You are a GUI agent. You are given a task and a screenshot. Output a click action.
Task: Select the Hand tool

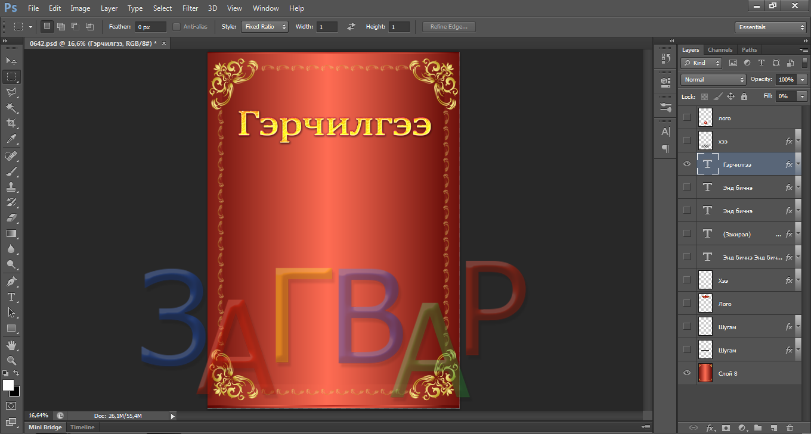11,345
